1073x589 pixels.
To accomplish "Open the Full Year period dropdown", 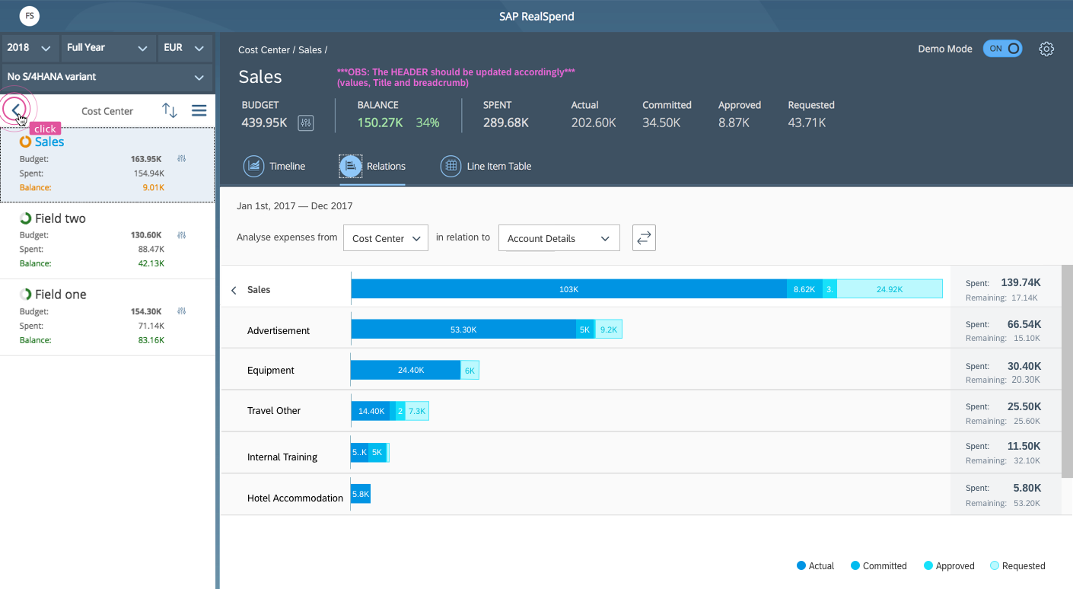I will coord(107,48).
